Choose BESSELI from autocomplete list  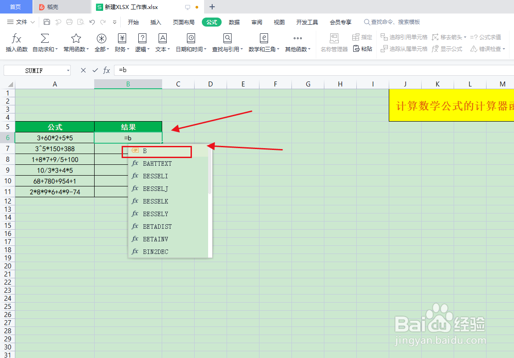(169, 176)
